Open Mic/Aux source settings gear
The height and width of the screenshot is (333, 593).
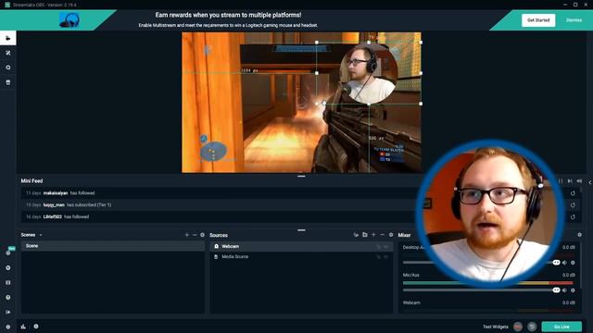pyautogui.click(x=573, y=290)
